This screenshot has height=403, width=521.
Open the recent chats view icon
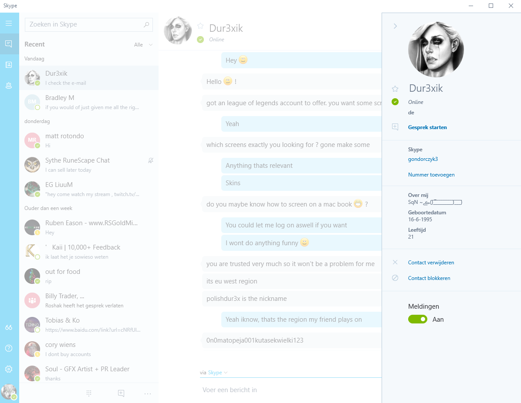tap(9, 44)
